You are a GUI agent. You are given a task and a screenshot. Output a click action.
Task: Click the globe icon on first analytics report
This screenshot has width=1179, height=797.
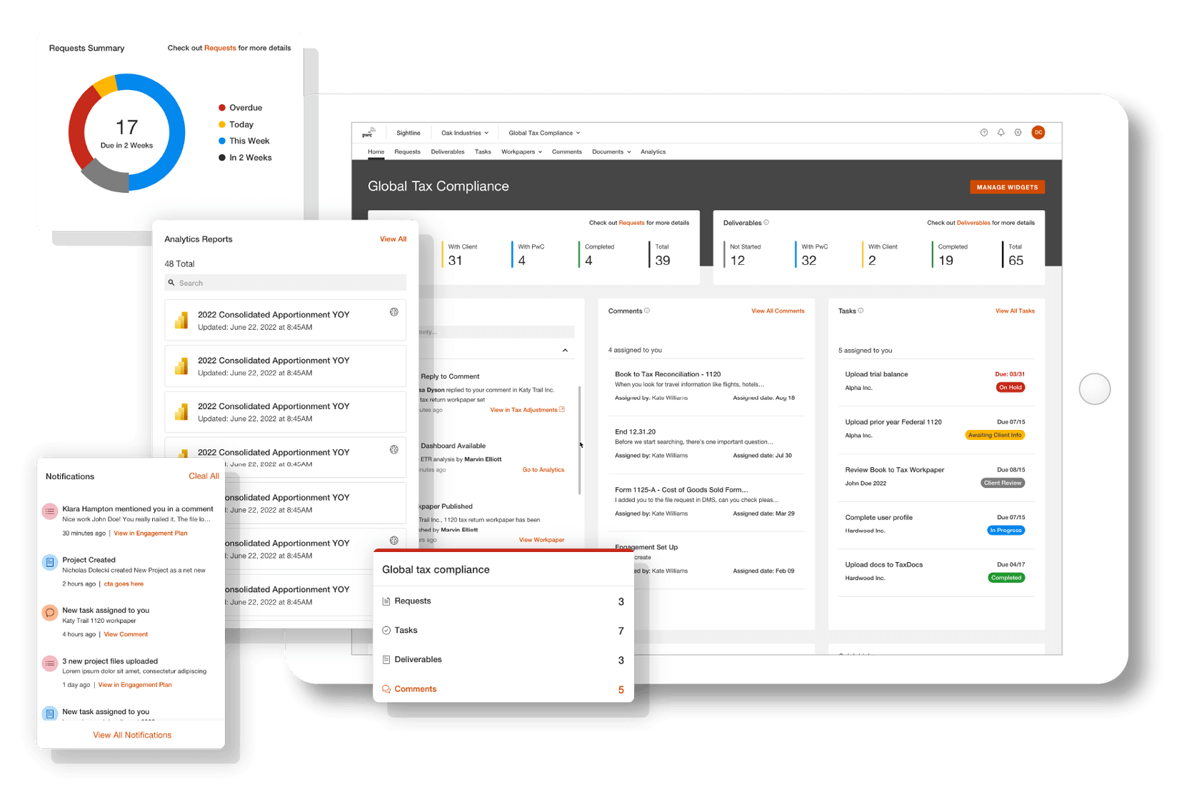coord(393,312)
